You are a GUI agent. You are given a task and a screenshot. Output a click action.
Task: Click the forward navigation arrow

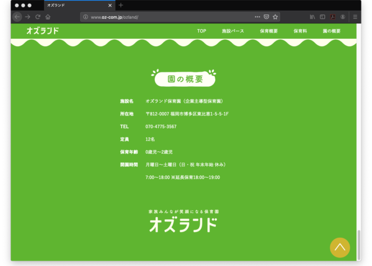28,17
